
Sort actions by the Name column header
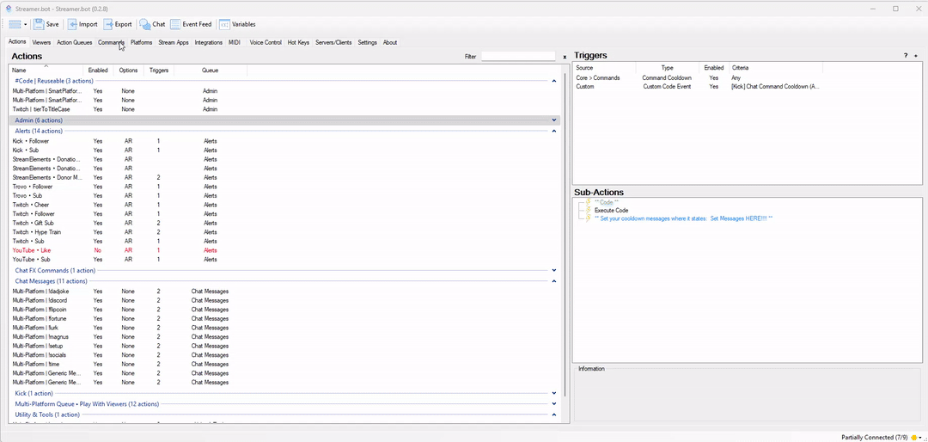click(46, 70)
